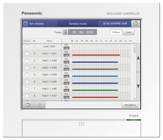Screen dimensions: 163x140
Task: Click the dark blue bar for Adp1-1 In05
Action: 95,83
